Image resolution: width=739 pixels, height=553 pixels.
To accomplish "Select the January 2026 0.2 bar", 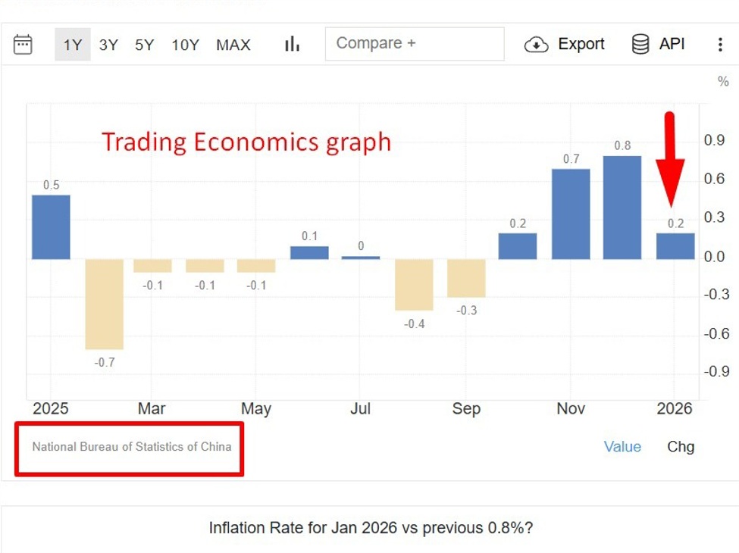I will [x=675, y=246].
